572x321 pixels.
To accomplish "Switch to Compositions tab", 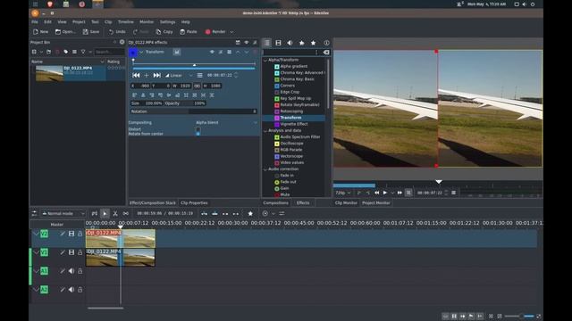I will pos(275,203).
